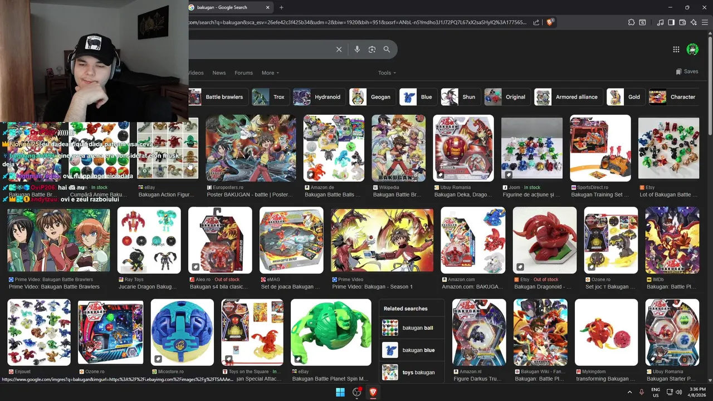Open the Brave Wallet icon

(x=682, y=22)
